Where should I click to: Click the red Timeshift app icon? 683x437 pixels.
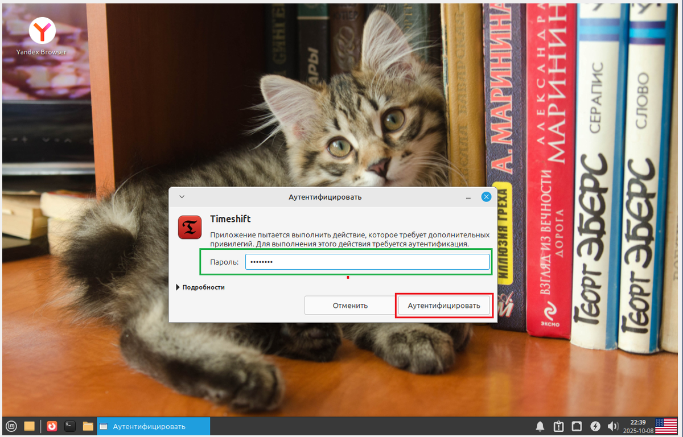click(x=190, y=227)
